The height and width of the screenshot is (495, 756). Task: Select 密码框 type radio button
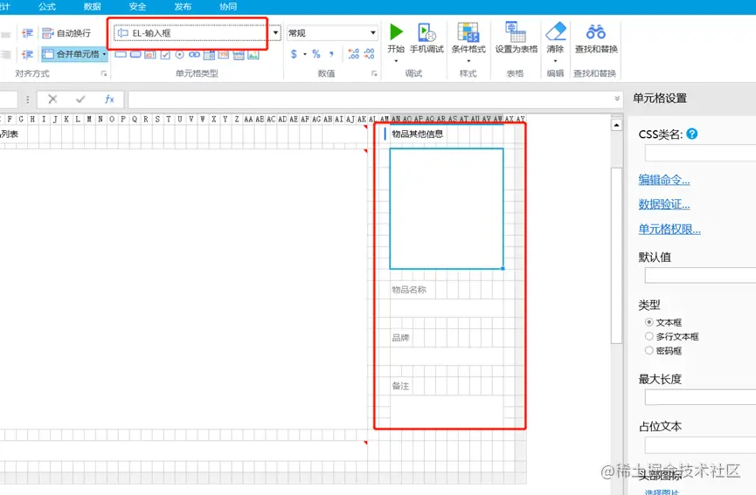pos(649,350)
